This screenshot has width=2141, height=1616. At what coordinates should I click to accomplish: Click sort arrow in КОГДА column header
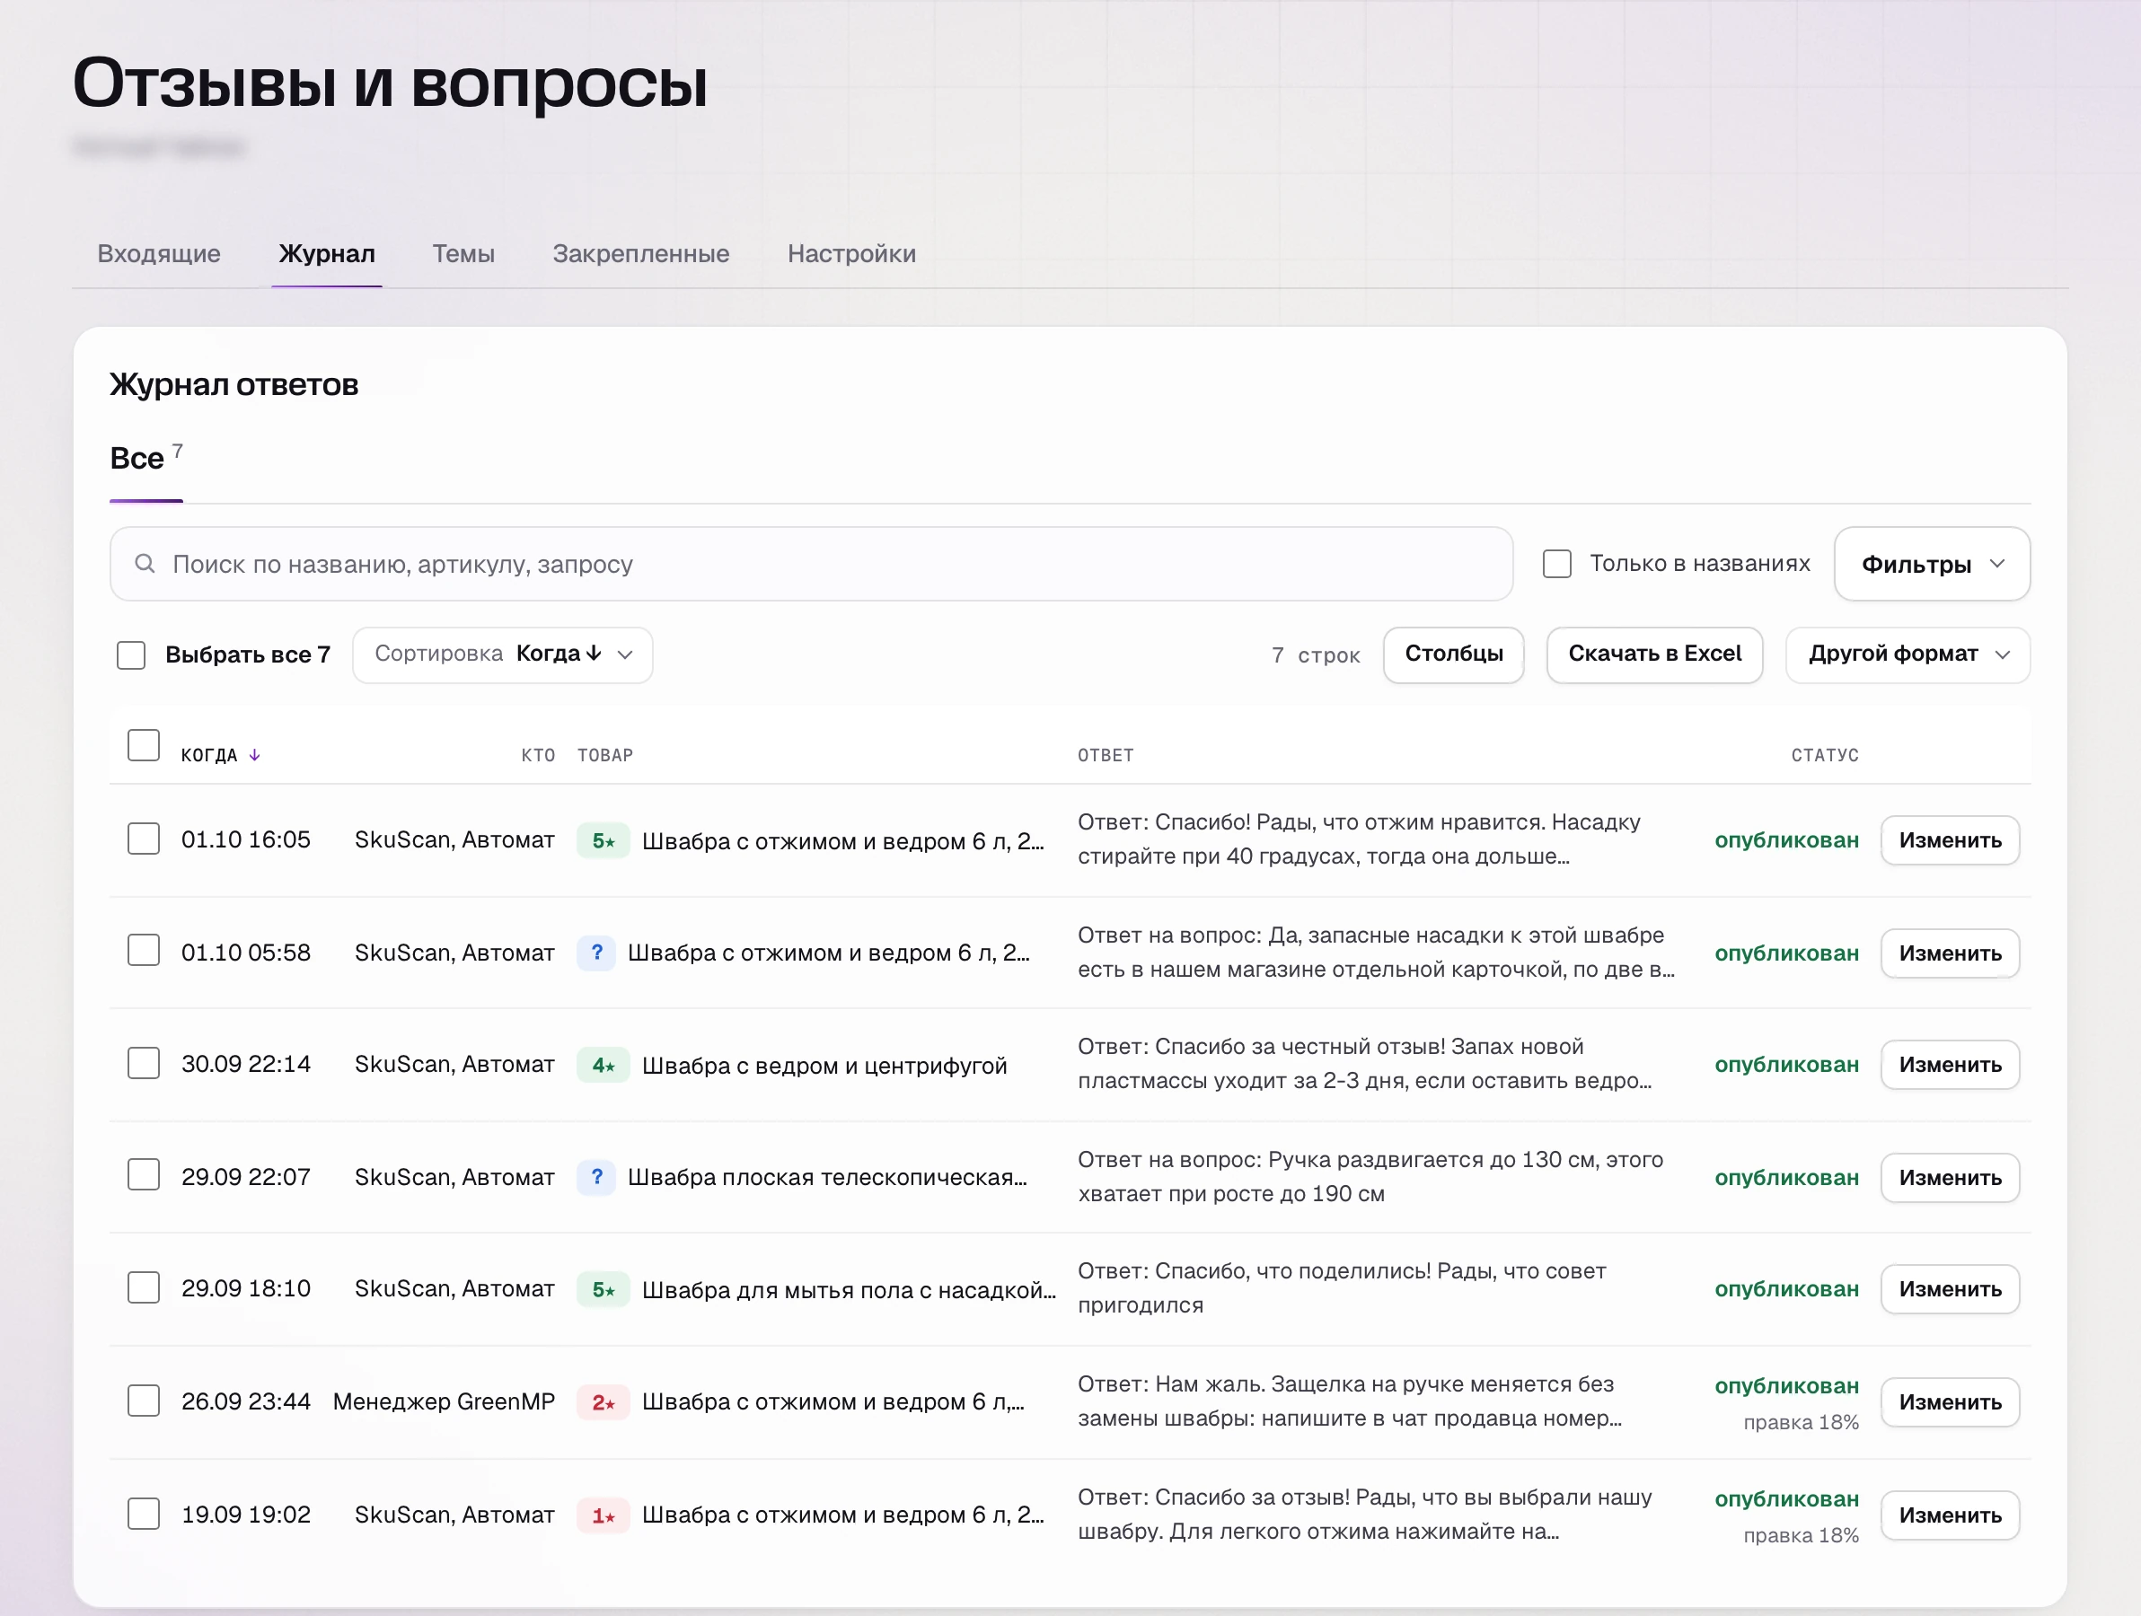[x=254, y=755]
